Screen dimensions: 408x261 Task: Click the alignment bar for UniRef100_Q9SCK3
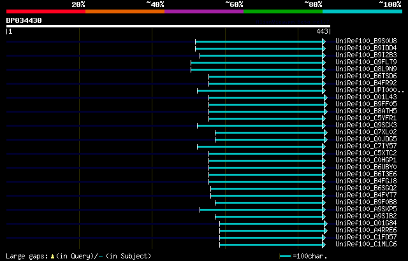pos(261,125)
